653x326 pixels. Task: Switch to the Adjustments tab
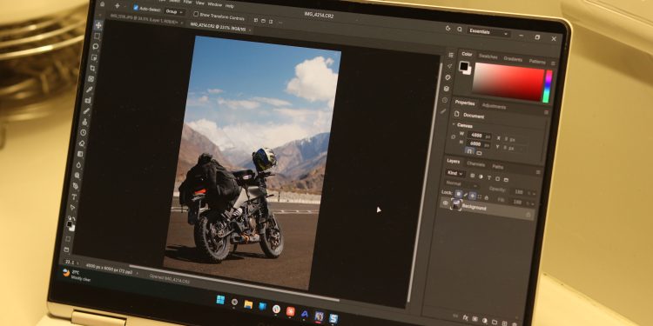point(494,106)
